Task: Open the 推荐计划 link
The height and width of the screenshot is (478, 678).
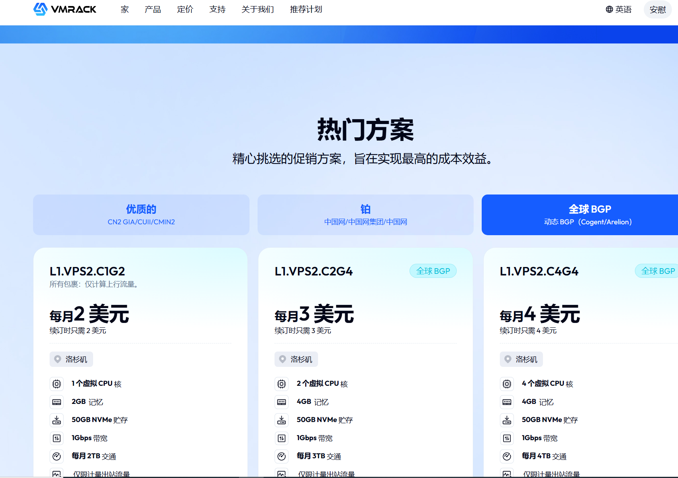Action: [306, 9]
